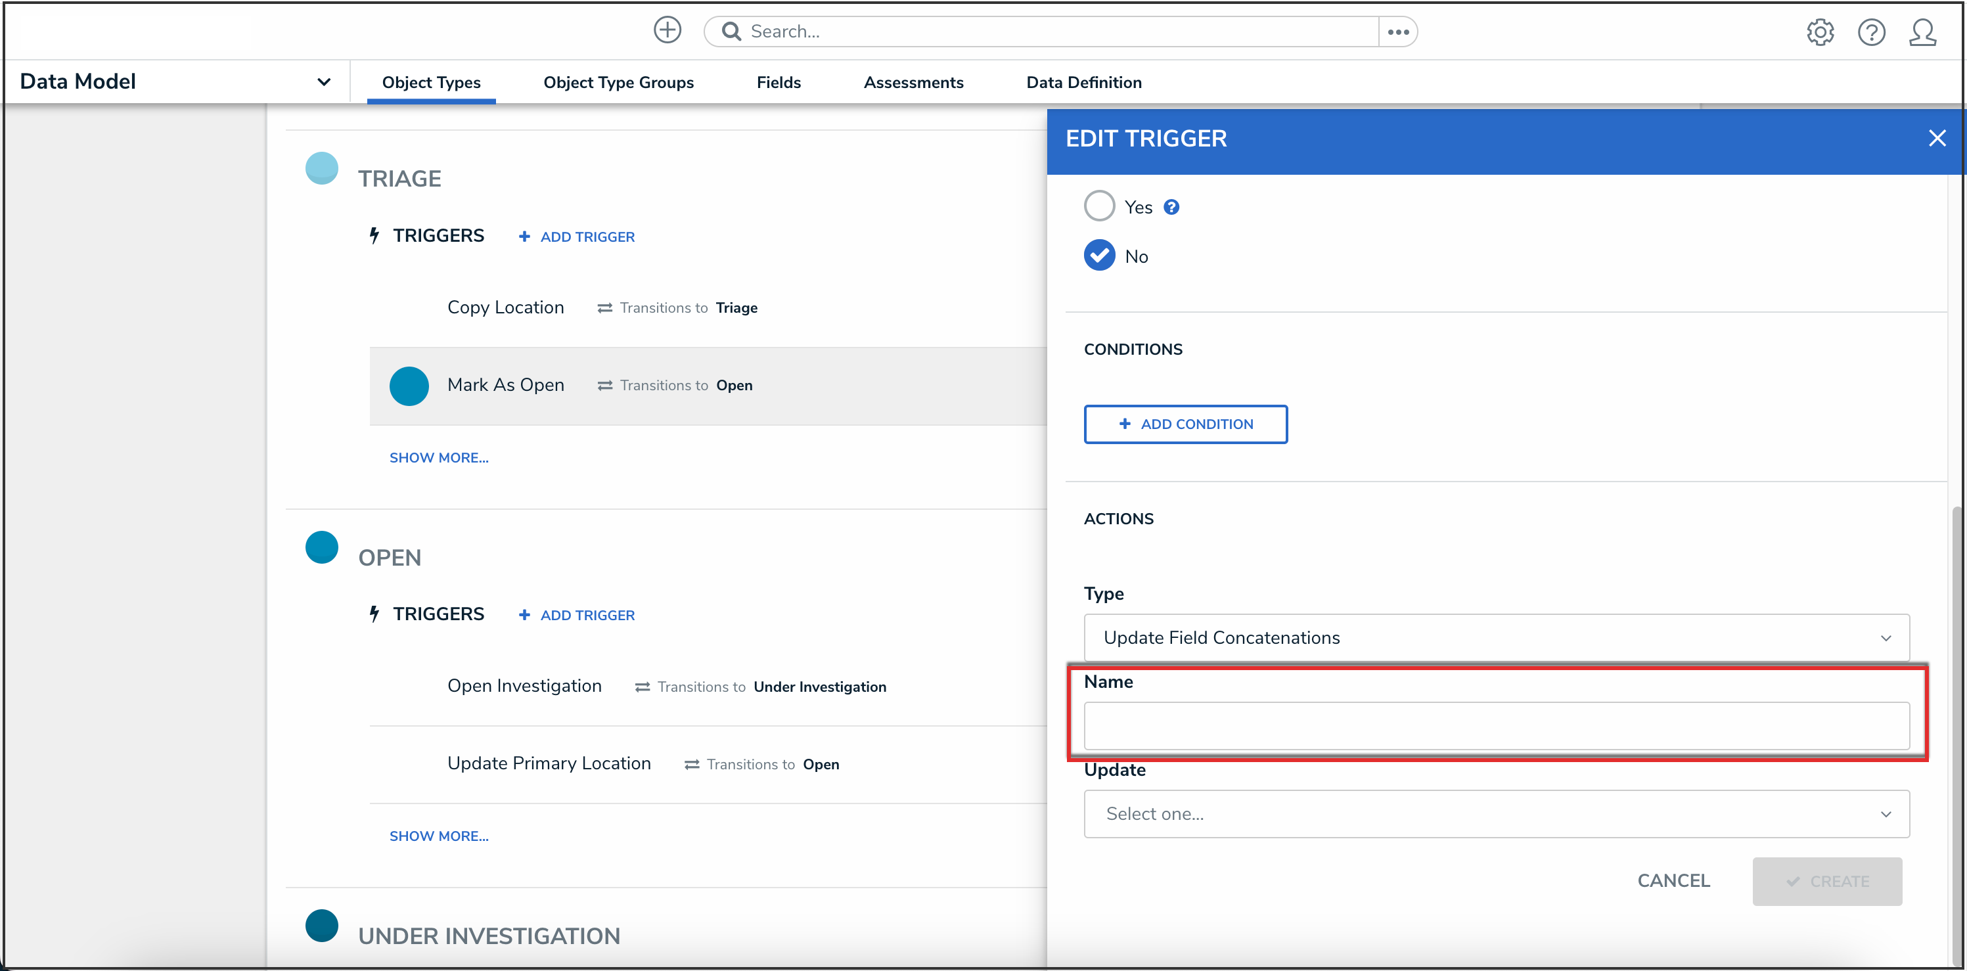This screenshot has height=971, width=1967.
Task: Click the Mark As Open color circle
Action: click(409, 386)
